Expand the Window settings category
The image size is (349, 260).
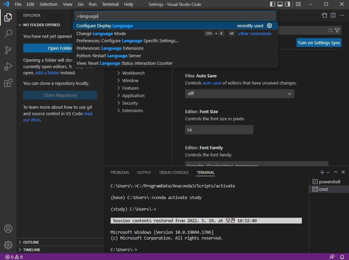[x=128, y=81]
